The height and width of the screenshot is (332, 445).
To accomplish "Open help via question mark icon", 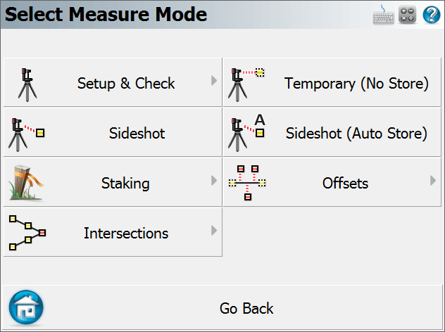I will (x=432, y=15).
